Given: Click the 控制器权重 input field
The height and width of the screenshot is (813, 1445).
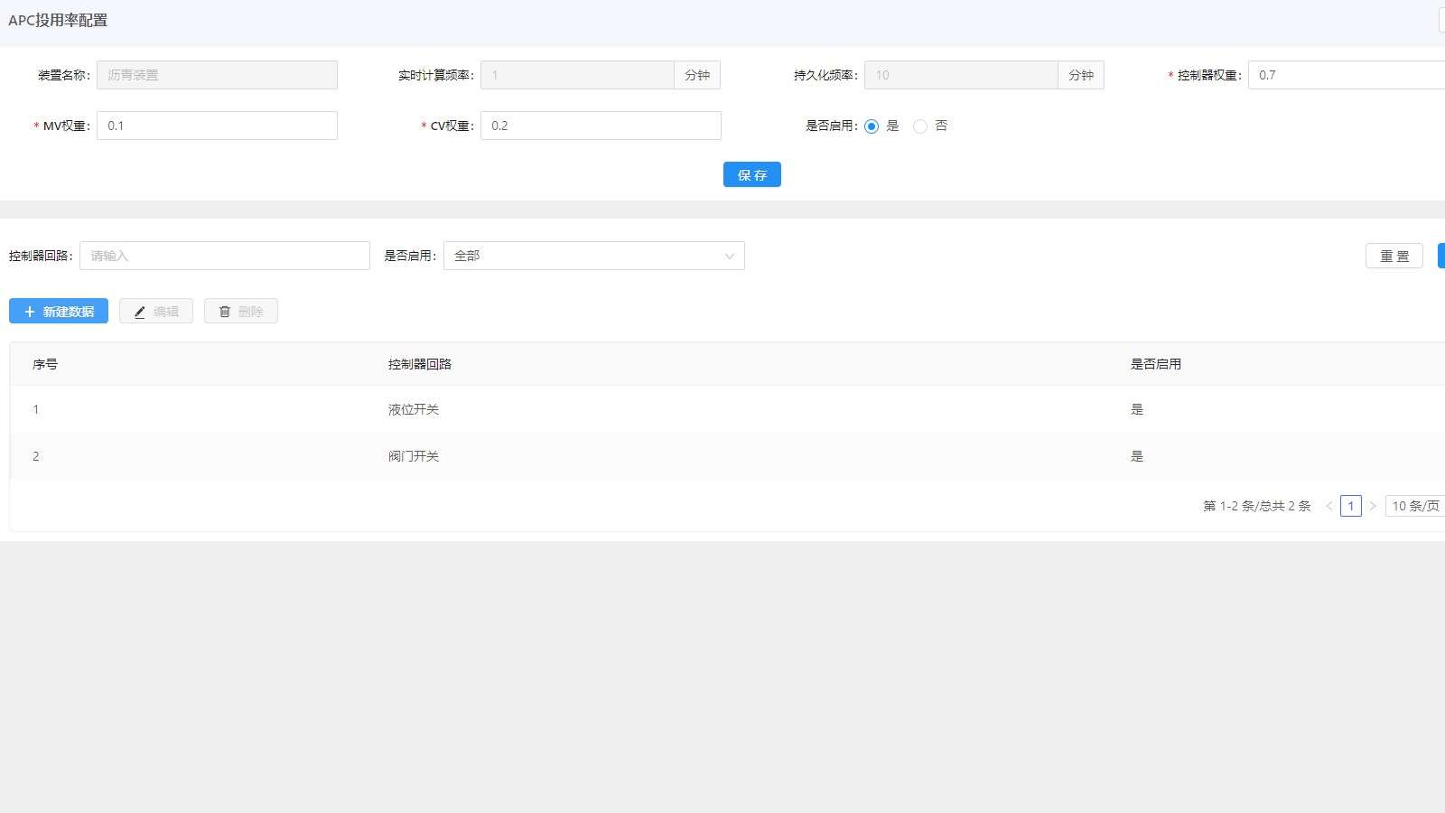Looking at the screenshot, I should (1346, 75).
